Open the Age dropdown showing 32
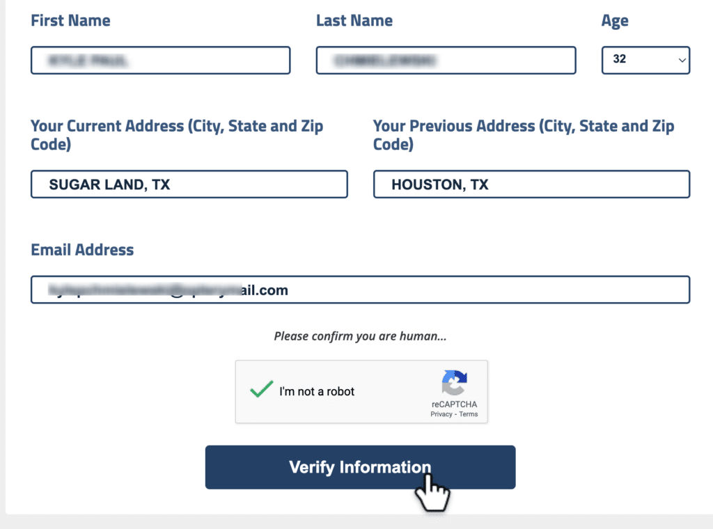Image resolution: width=713 pixels, height=529 pixels. coord(645,60)
